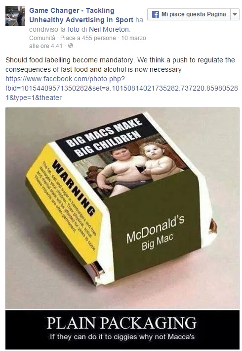
Task: Click "If they can do it to ciggies" subtitle
Action: (122, 337)
